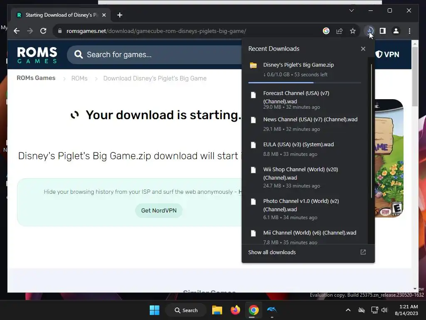The height and width of the screenshot is (320, 426).
Task: Open the Windows Start menu
Action: click(x=155, y=310)
